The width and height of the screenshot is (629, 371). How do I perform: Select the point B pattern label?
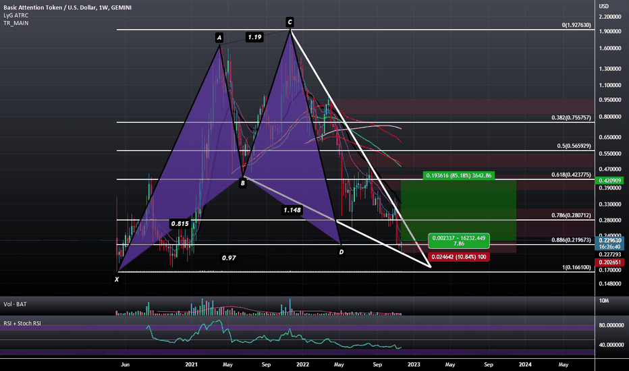[x=242, y=183]
